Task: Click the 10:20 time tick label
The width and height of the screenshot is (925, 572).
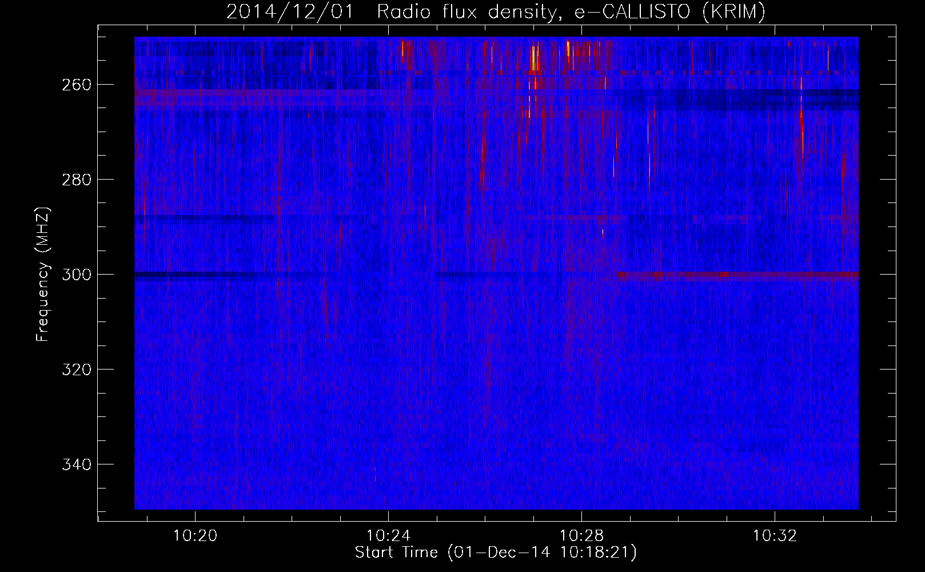Action: (196, 536)
